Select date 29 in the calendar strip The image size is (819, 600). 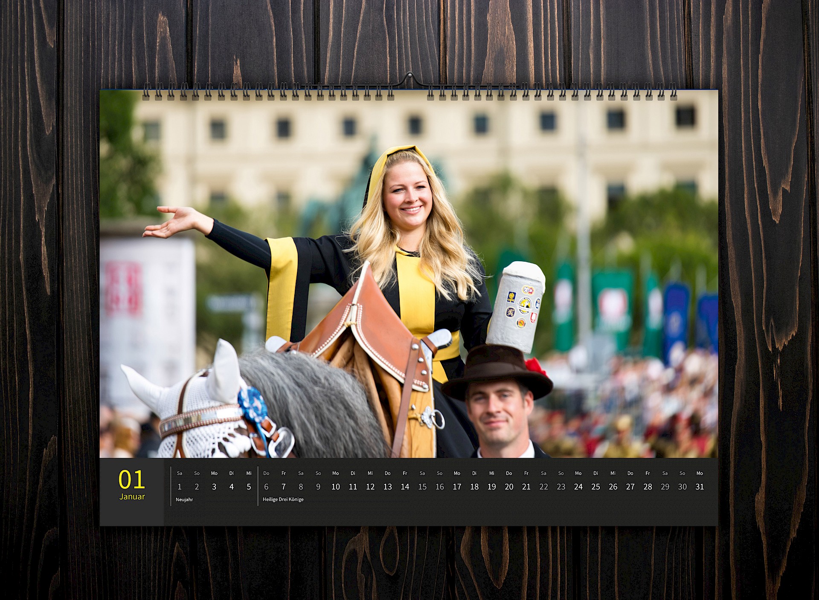click(665, 487)
